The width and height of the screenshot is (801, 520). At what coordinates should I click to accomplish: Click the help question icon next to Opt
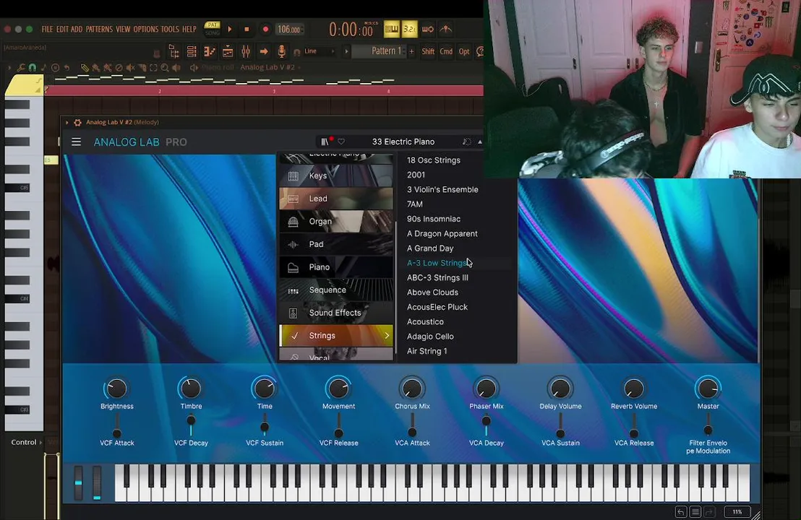pos(480,51)
